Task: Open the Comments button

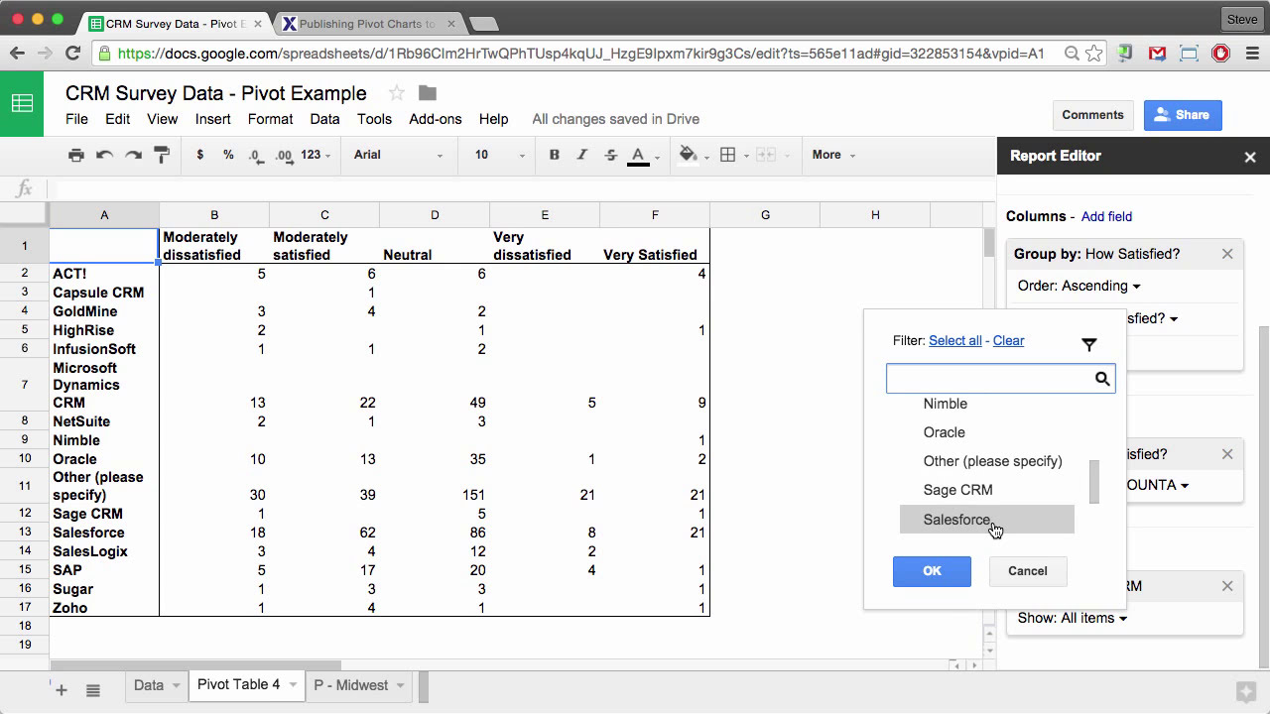Action: tap(1092, 115)
